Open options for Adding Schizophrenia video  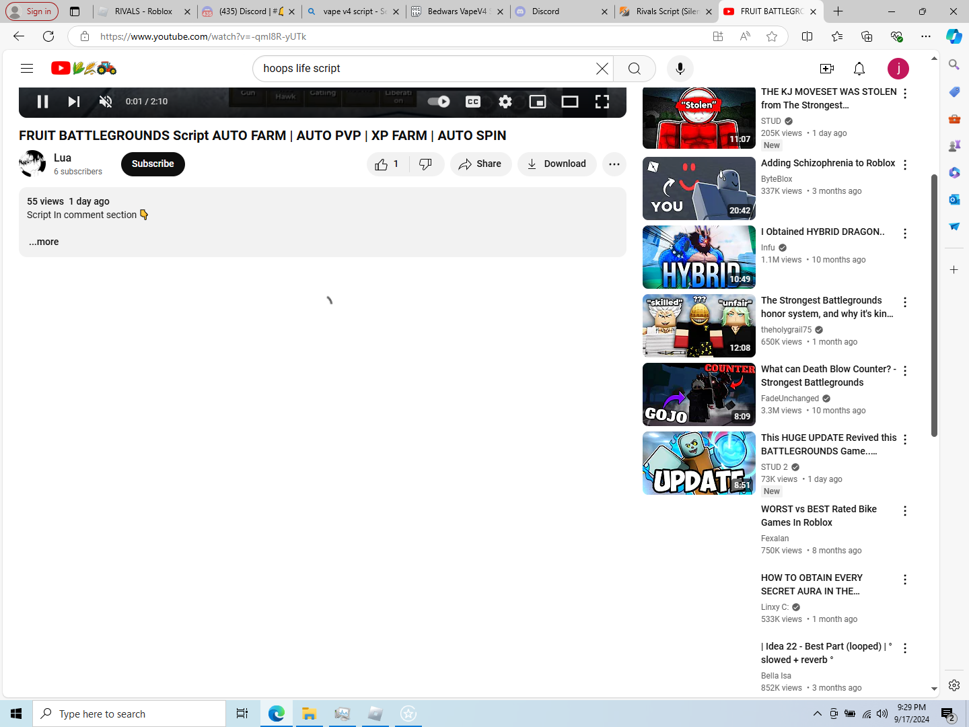pos(905,165)
